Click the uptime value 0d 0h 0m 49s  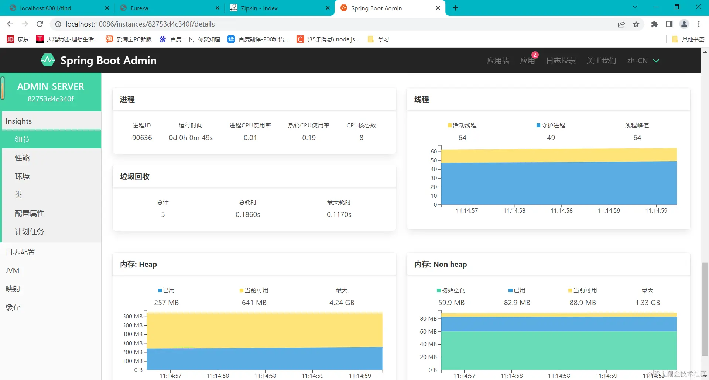point(191,138)
